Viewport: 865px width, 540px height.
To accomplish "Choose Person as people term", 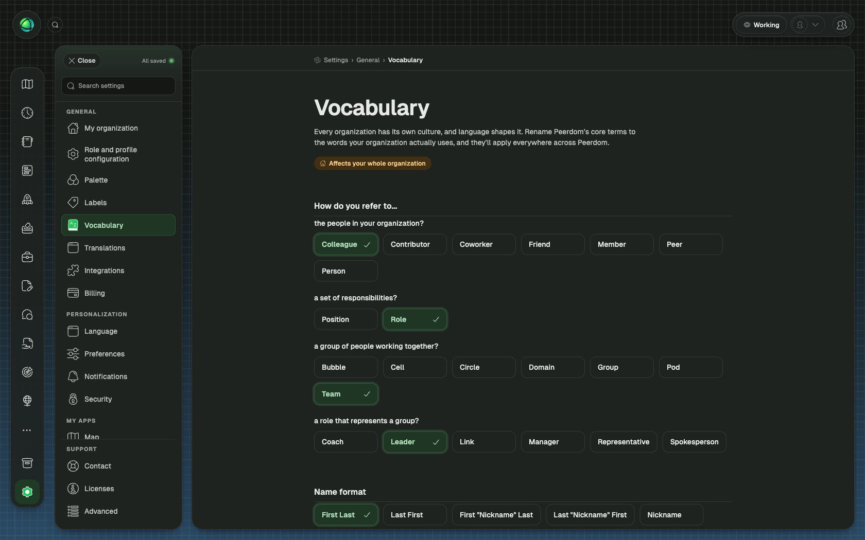I will click(346, 271).
